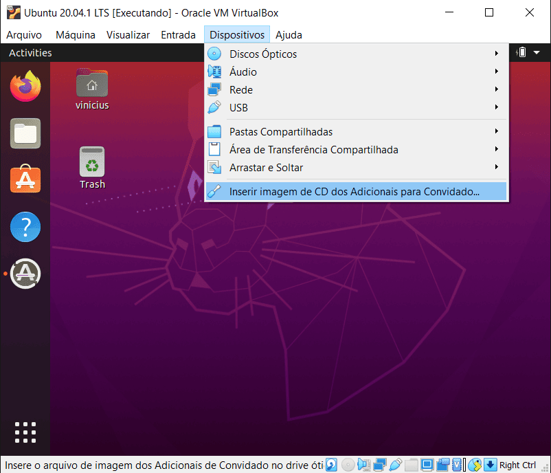Viewport: 551px width, 473px height.
Task: Close the VirtualBox window
Action: 530,12
